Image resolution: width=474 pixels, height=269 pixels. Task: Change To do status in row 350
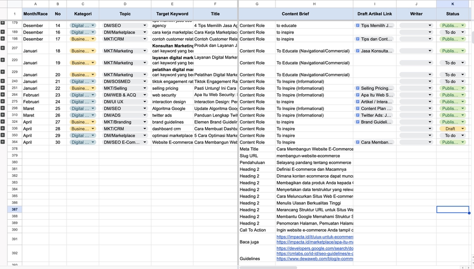tap(452, 136)
